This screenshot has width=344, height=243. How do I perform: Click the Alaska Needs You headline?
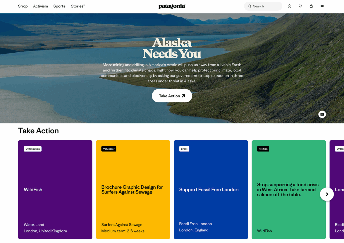pos(172,48)
